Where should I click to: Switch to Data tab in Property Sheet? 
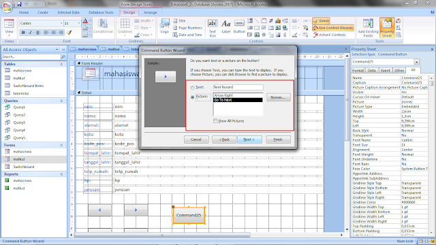click(x=372, y=71)
